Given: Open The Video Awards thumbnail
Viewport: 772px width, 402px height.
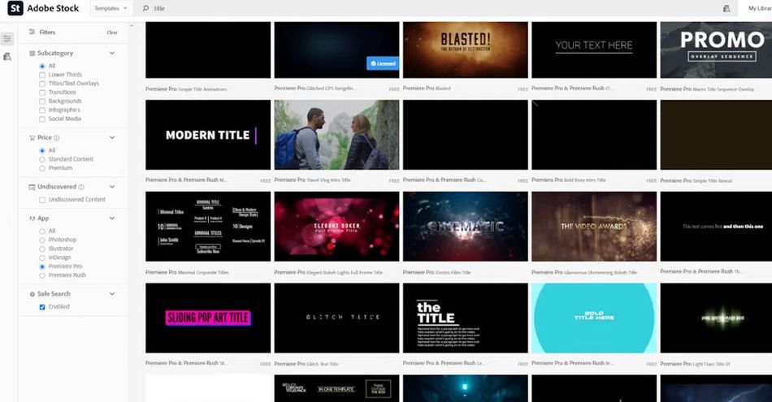Looking at the screenshot, I should pos(594,227).
